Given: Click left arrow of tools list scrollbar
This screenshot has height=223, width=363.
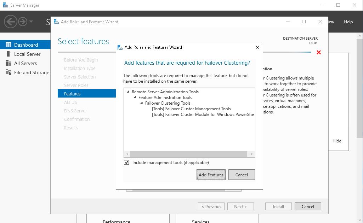Looking at the screenshot, I should coord(127,154).
